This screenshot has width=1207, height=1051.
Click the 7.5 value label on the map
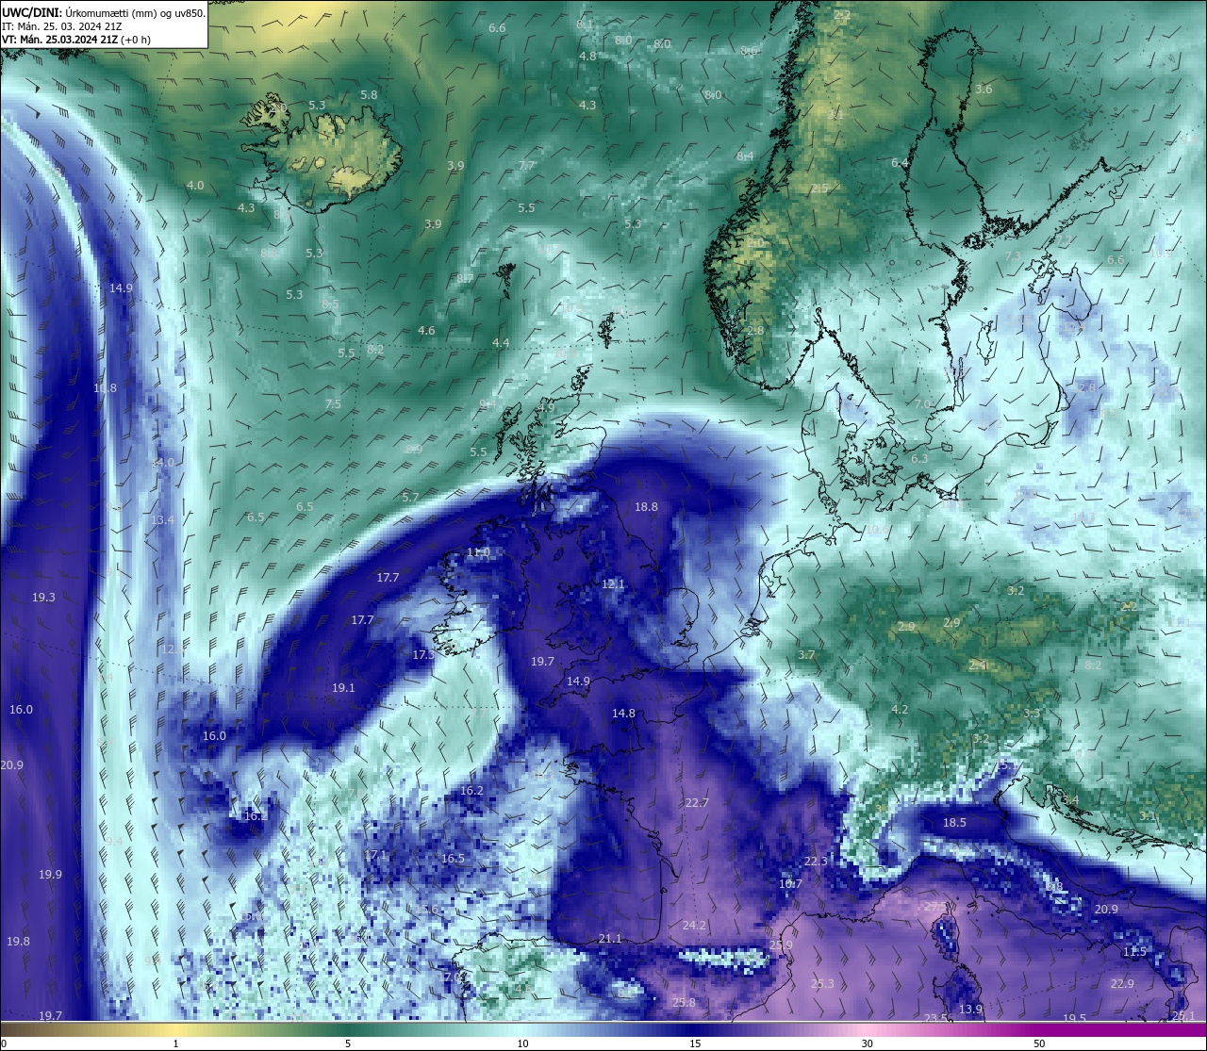[333, 403]
